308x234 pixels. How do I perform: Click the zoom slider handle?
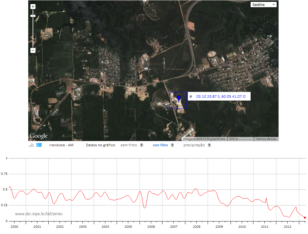[x=33, y=16]
